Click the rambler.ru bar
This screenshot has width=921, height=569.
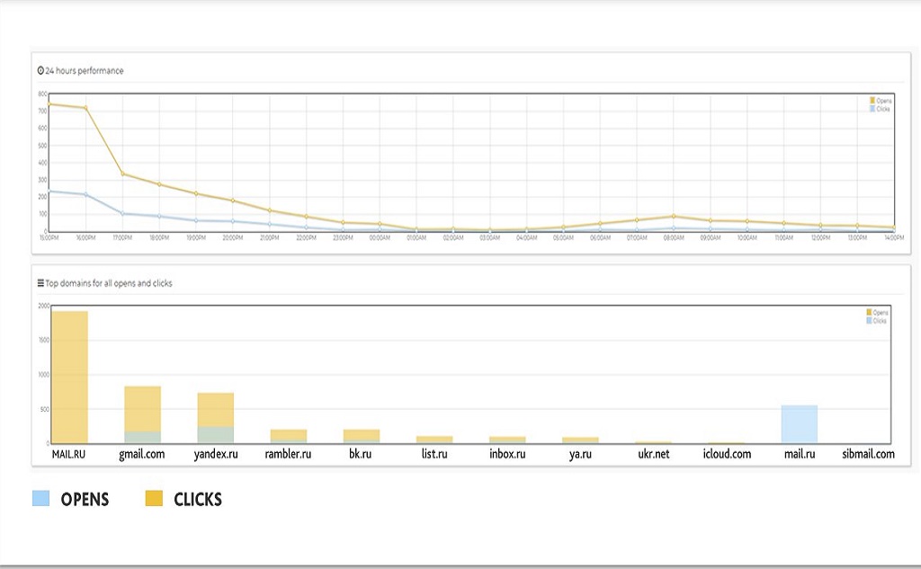pos(288,436)
